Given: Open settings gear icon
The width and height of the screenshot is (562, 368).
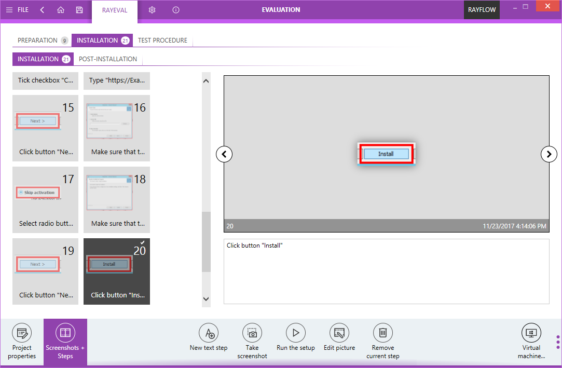Looking at the screenshot, I should point(152,10).
